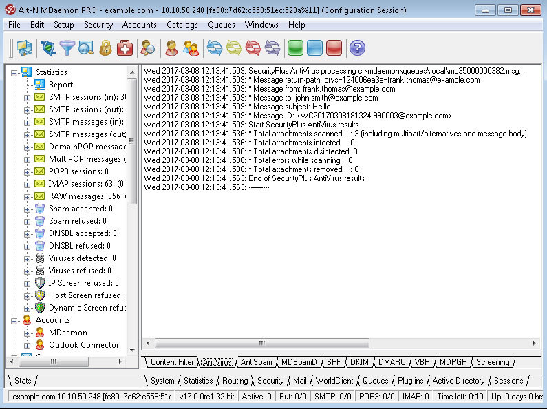Switch to the WorldClient bottom tab
This screenshot has width=547, height=409.
pos(334,381)
